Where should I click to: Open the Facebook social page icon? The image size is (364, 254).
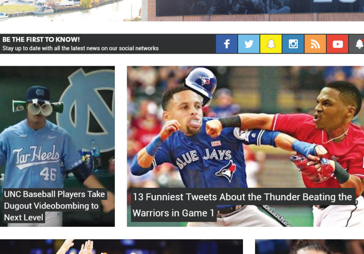[227, 44]
